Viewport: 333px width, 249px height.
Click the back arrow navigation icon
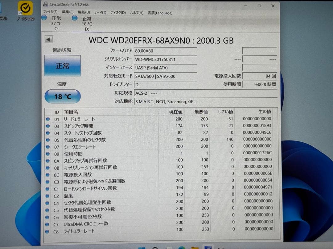coord(49,39)
